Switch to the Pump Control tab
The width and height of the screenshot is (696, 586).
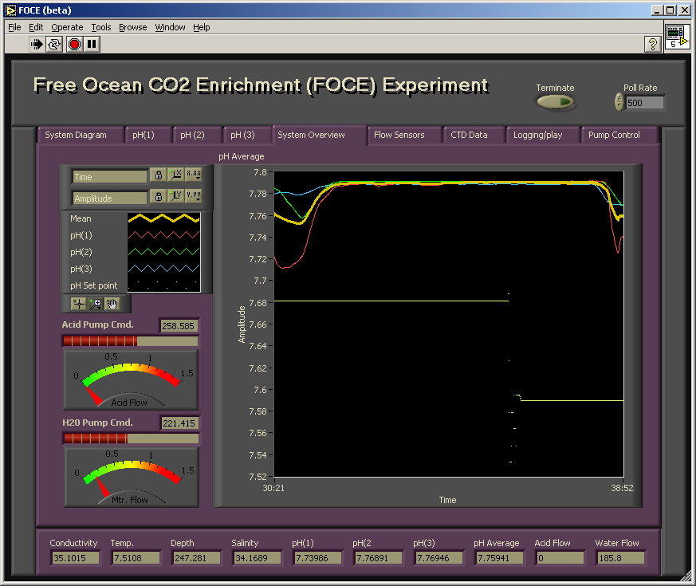click(619, 135)
